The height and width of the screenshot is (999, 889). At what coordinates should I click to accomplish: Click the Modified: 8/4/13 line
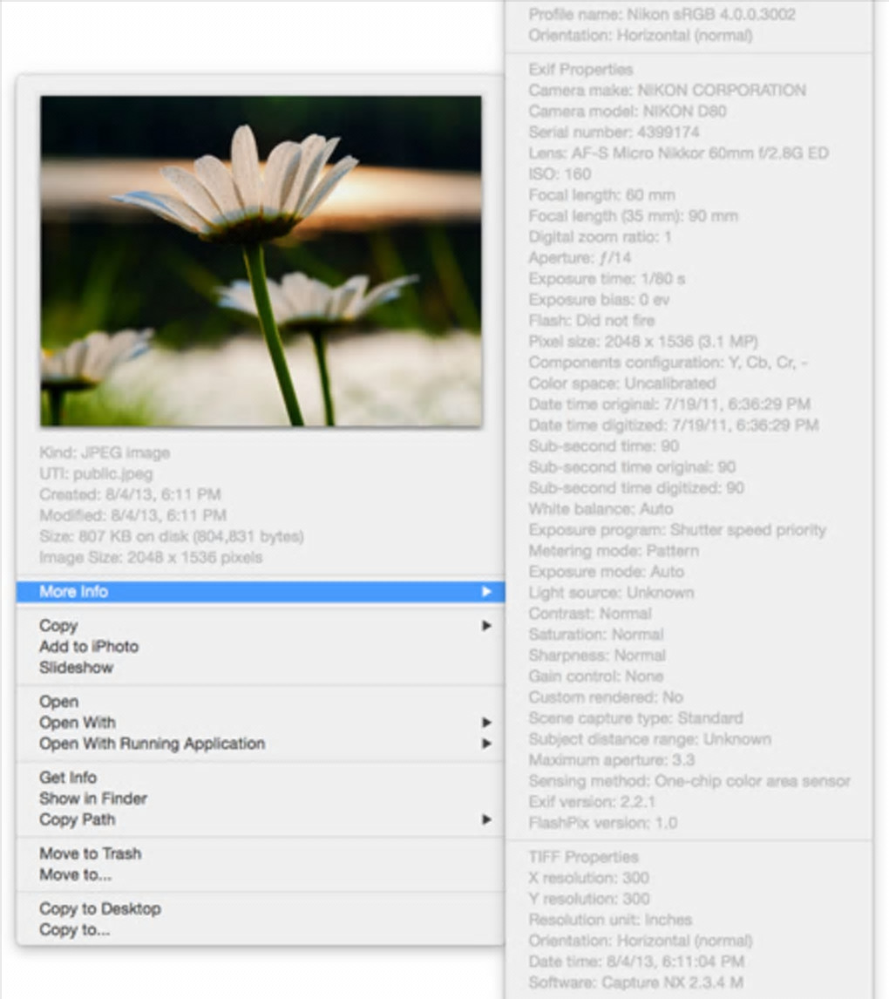[132, 515]
